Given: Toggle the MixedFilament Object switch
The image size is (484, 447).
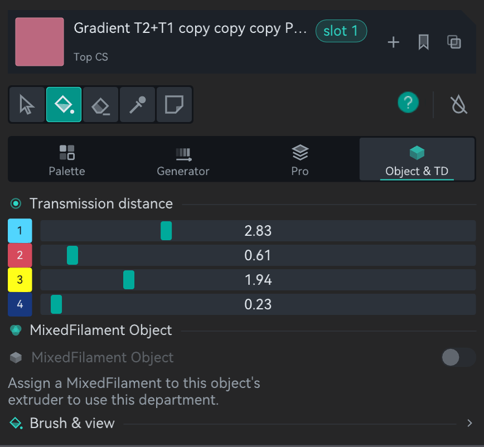Looking at the screenshot, I should tap(458, 357).
